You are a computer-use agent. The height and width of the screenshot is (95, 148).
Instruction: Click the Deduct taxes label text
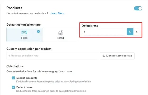pyautogui.click(x=24, y=87)
